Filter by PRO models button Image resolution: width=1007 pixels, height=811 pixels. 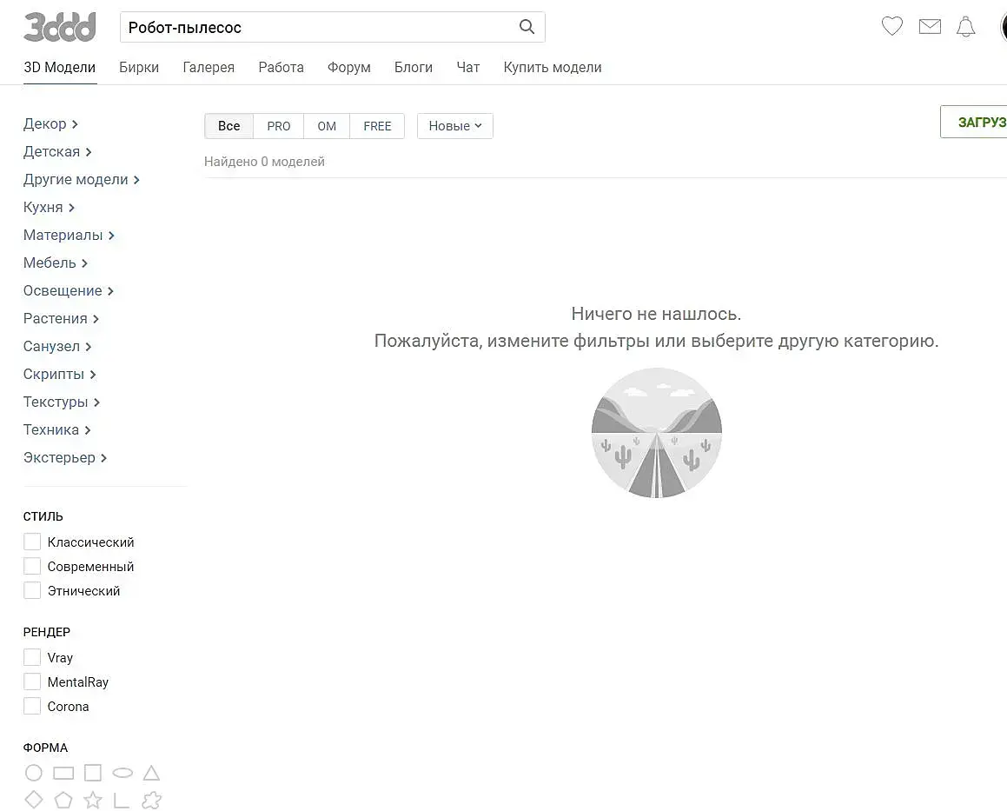tap(279, 126)
